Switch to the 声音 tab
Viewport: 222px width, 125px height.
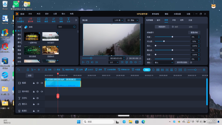pos(174,20)
